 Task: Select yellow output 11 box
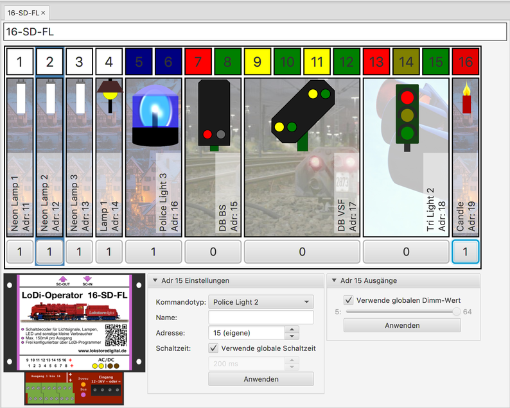click(317, 62)
